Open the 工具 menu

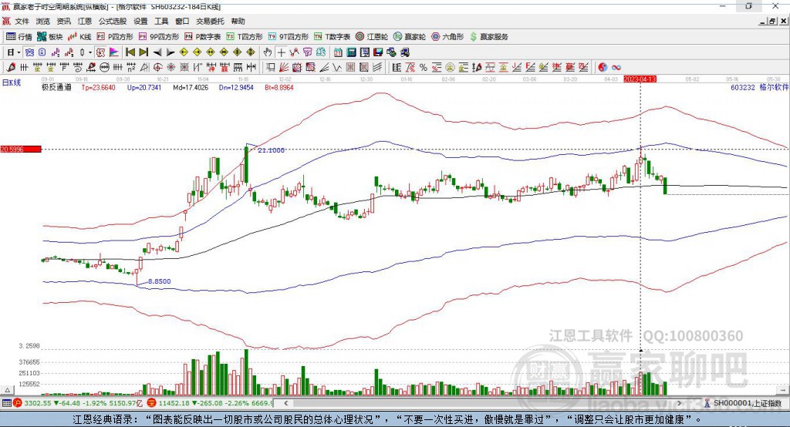point(161,21)
